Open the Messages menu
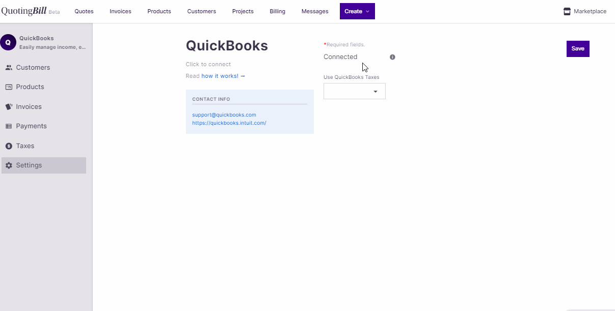Image resolution: width=615 pixels, height=311 pixels. tap(315, 11)
